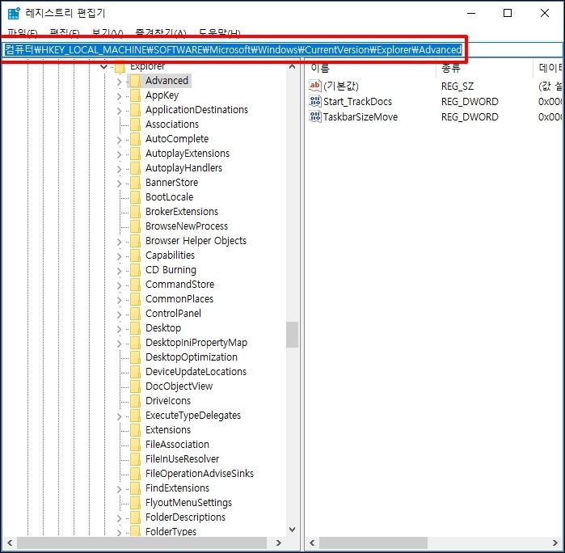Select the DesktopOptimization key

point(192,357)
